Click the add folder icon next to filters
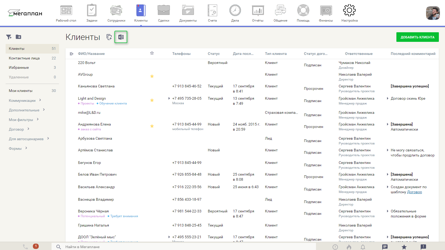The width and height of the screenshot is (445, 250). [18, 37]
